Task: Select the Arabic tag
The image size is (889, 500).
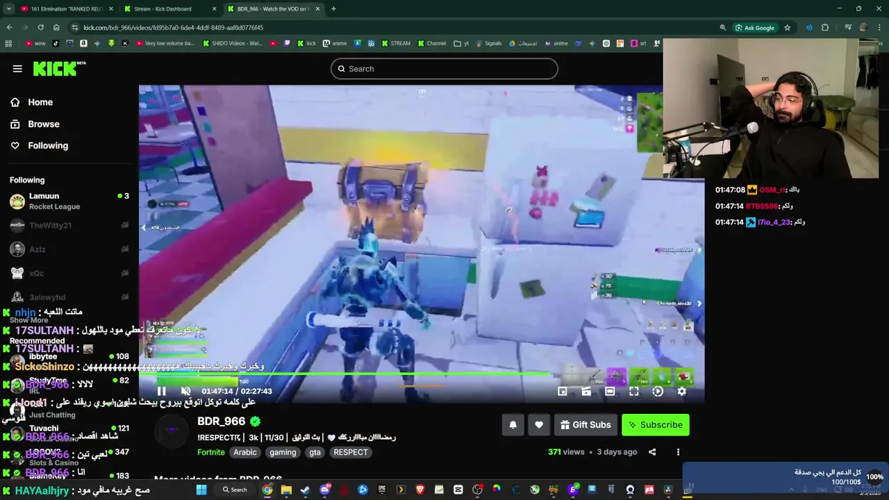Action: point(244,452)
